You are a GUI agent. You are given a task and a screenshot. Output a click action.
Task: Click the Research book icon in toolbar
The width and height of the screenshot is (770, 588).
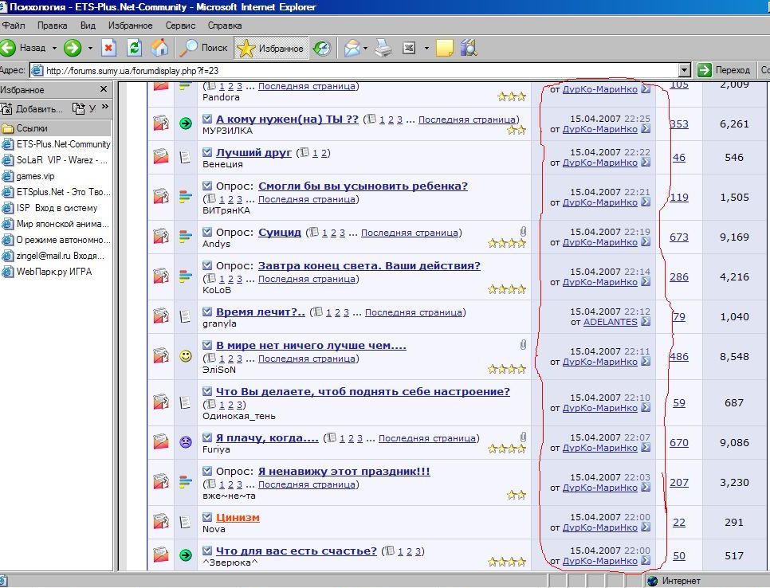[469, 48]
